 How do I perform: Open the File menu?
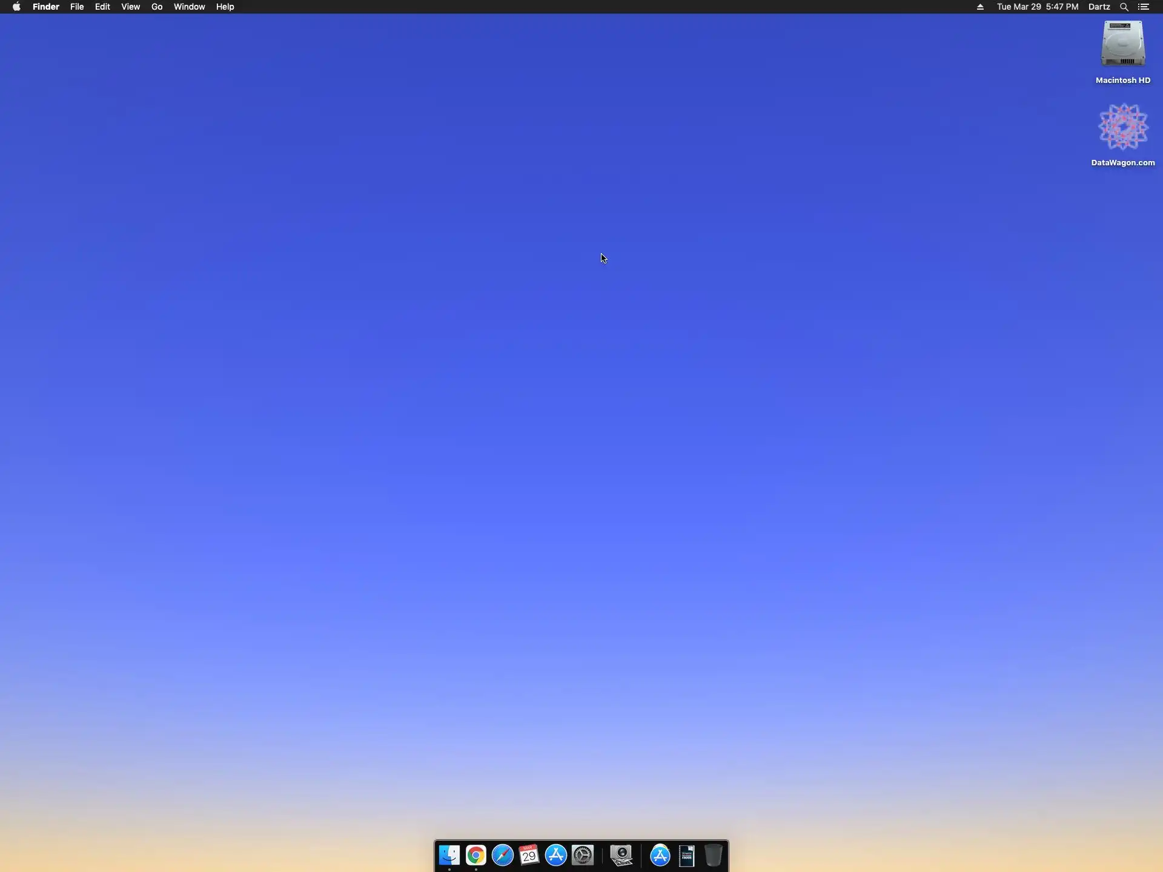[77, 7]
